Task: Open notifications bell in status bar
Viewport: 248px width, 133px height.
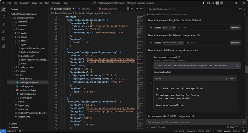Action: click(244, 131)
